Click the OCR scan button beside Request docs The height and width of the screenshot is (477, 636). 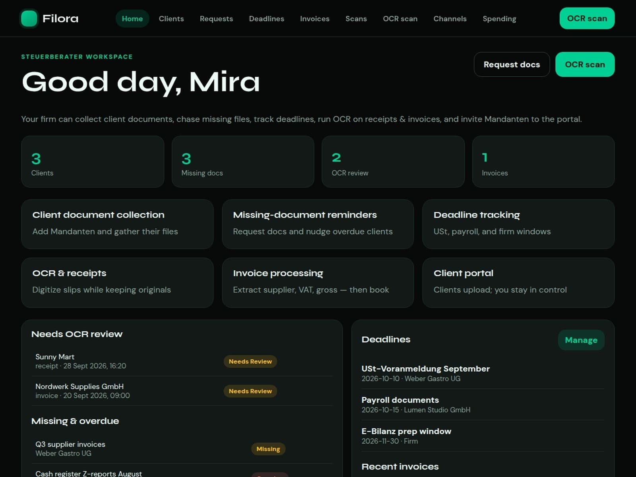click(585, 64)
